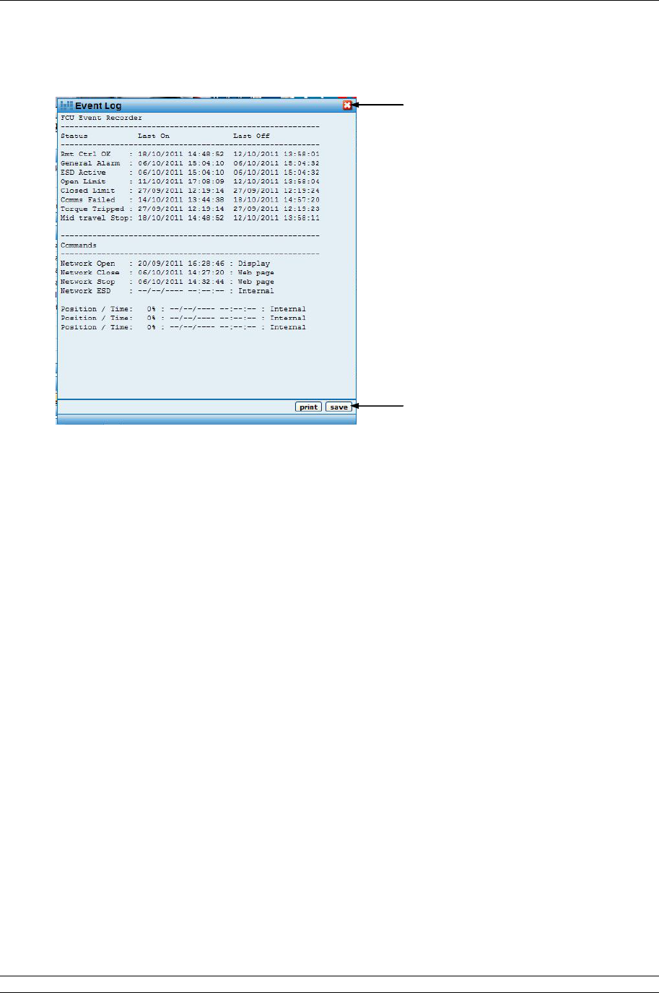Select the "Open Limit" status row
Viewport: 659px width, 993px height.
click(x=190, y=181)
